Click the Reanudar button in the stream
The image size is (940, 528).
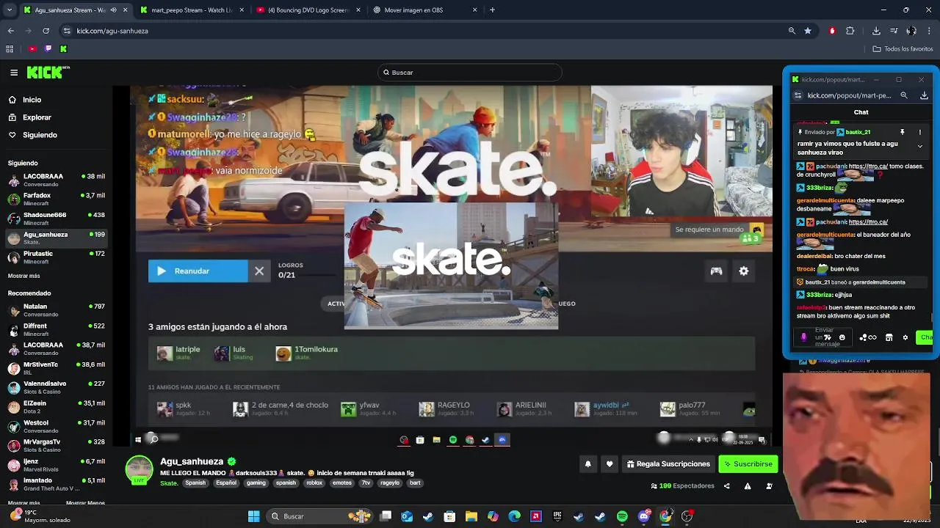(x=198, y=271)
